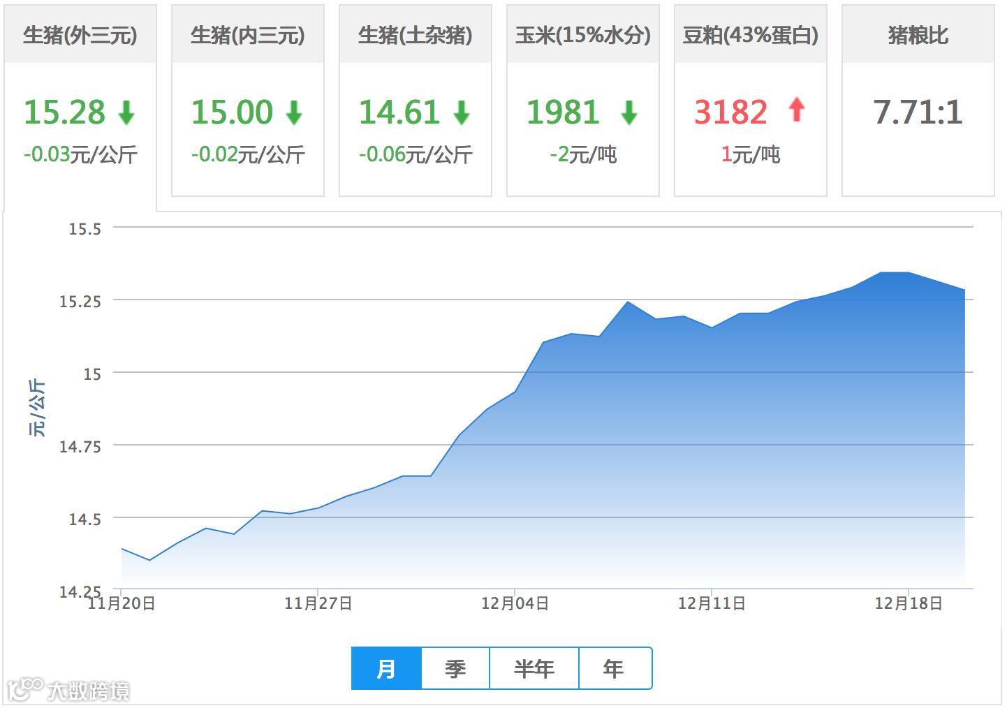
Task: Click the -0.03元/公斤 change text
Action: (x=80, y=154)
